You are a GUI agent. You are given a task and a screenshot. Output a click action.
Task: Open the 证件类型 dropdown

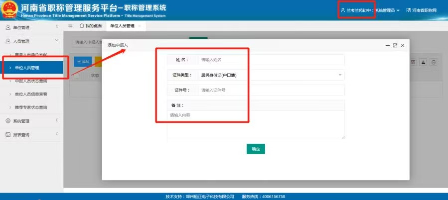pos(271,75)
